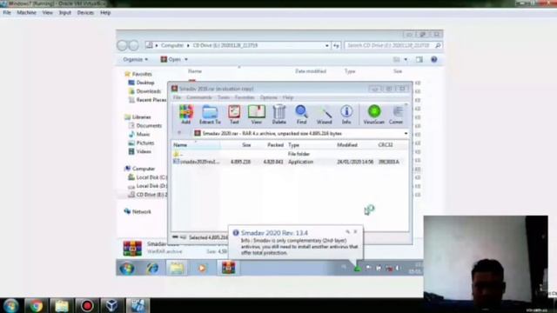Refresh the Explorer address bar
Image resolution: width=557 pixels, height=313 pixels.
[336, 45]
